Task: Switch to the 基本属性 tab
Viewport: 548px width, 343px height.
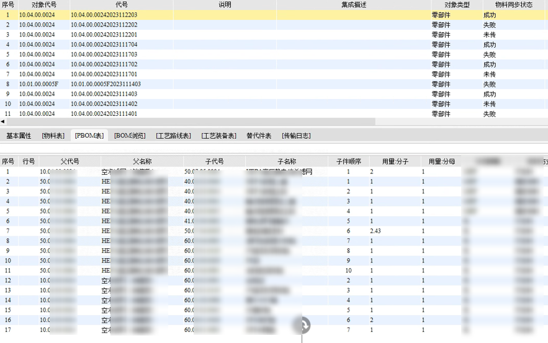Action: coord(19,136)
